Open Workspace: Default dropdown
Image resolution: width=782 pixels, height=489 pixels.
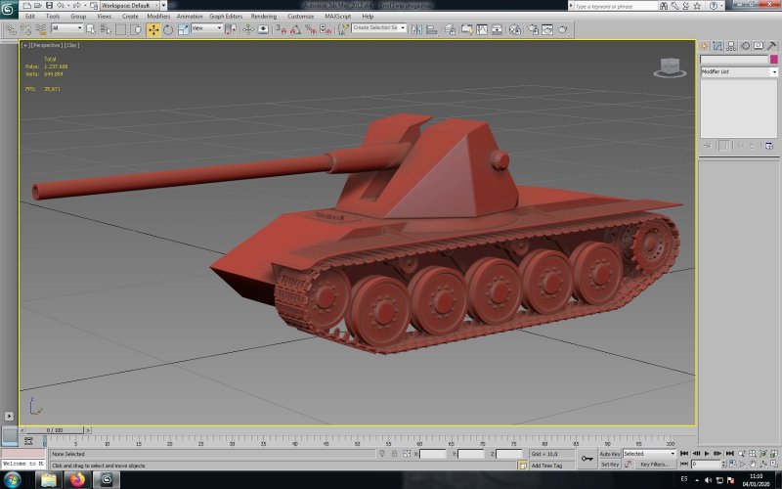pyautogui.click(x=130, y=6)
